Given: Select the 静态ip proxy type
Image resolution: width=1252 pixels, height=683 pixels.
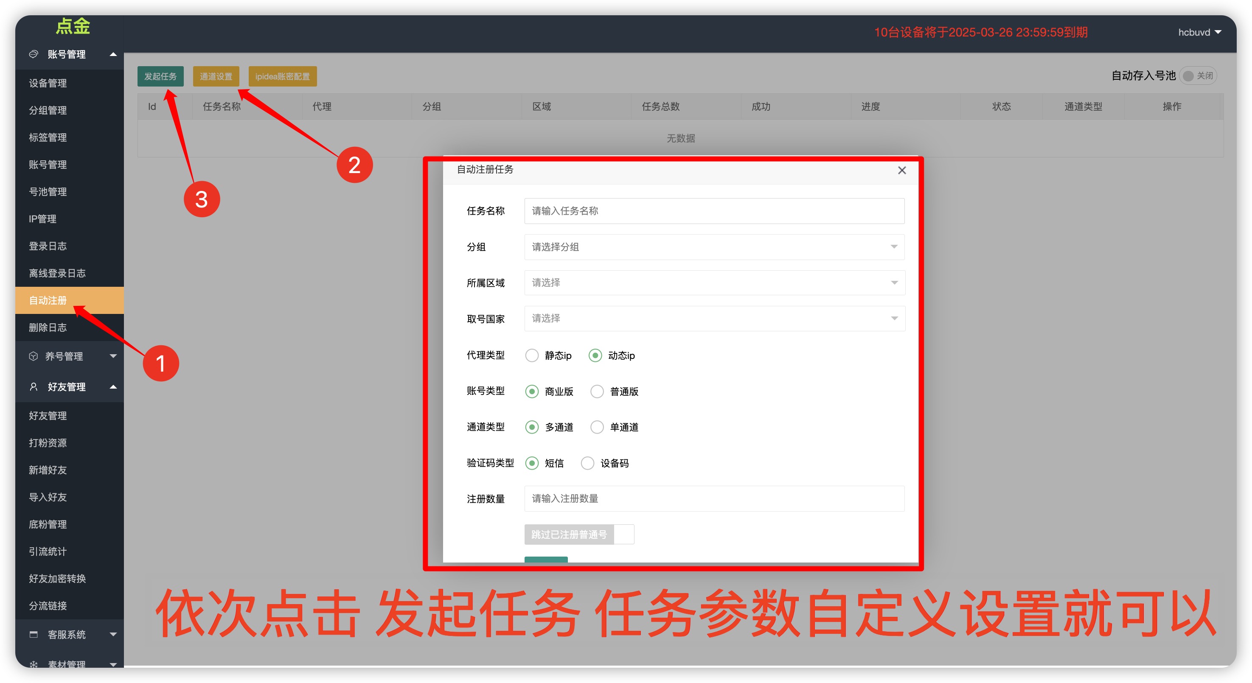Looking at the screenshot, I should 532,355.
